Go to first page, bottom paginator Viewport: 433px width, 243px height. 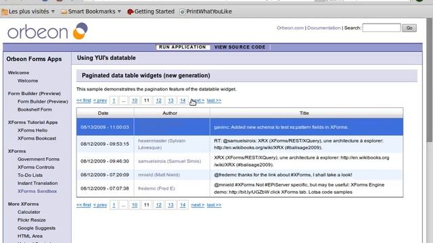point(84,205)
